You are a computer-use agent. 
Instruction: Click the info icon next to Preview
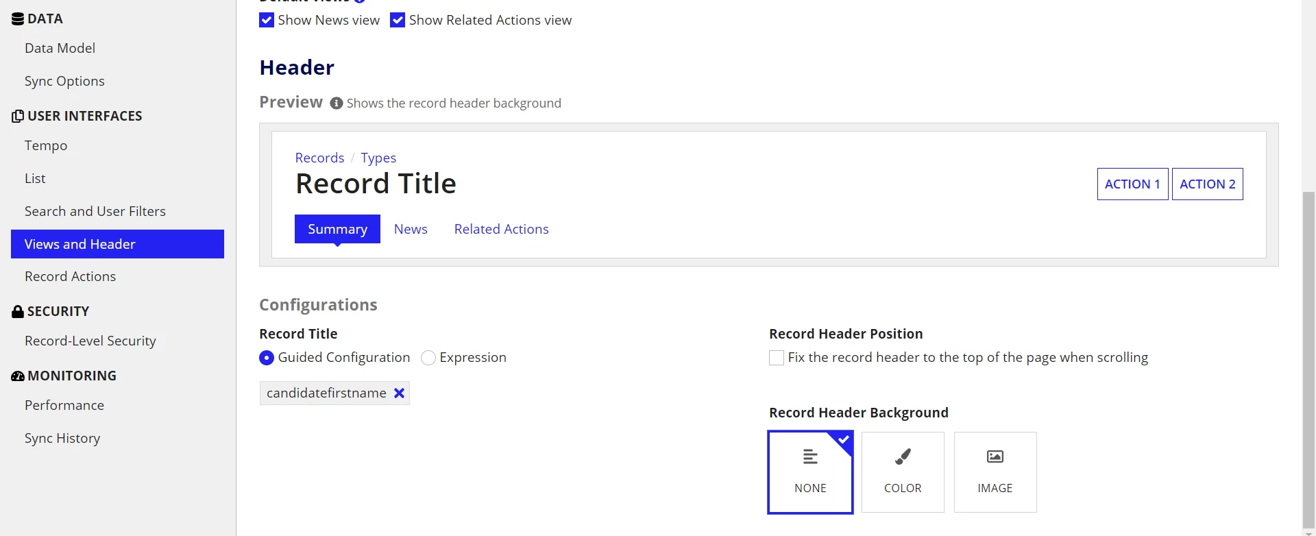coord(337,103)
